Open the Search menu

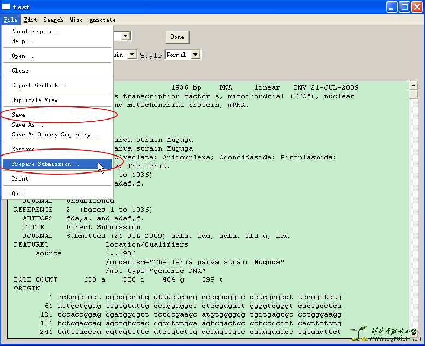tap(53, 20)
